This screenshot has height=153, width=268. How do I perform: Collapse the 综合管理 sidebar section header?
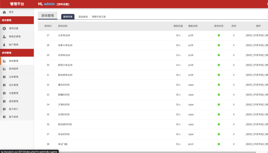(17, 20)
